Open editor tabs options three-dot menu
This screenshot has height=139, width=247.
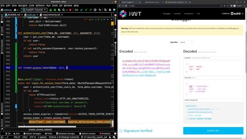112,15
